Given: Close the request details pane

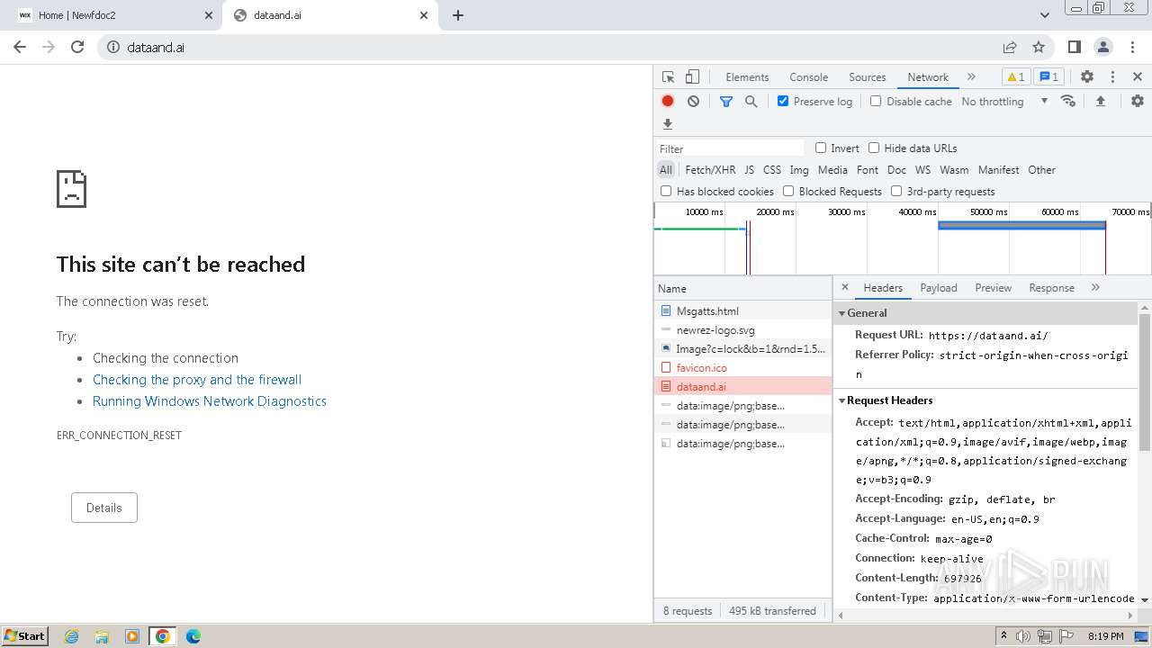Looking at the screenshot, I should click(845, 287).
